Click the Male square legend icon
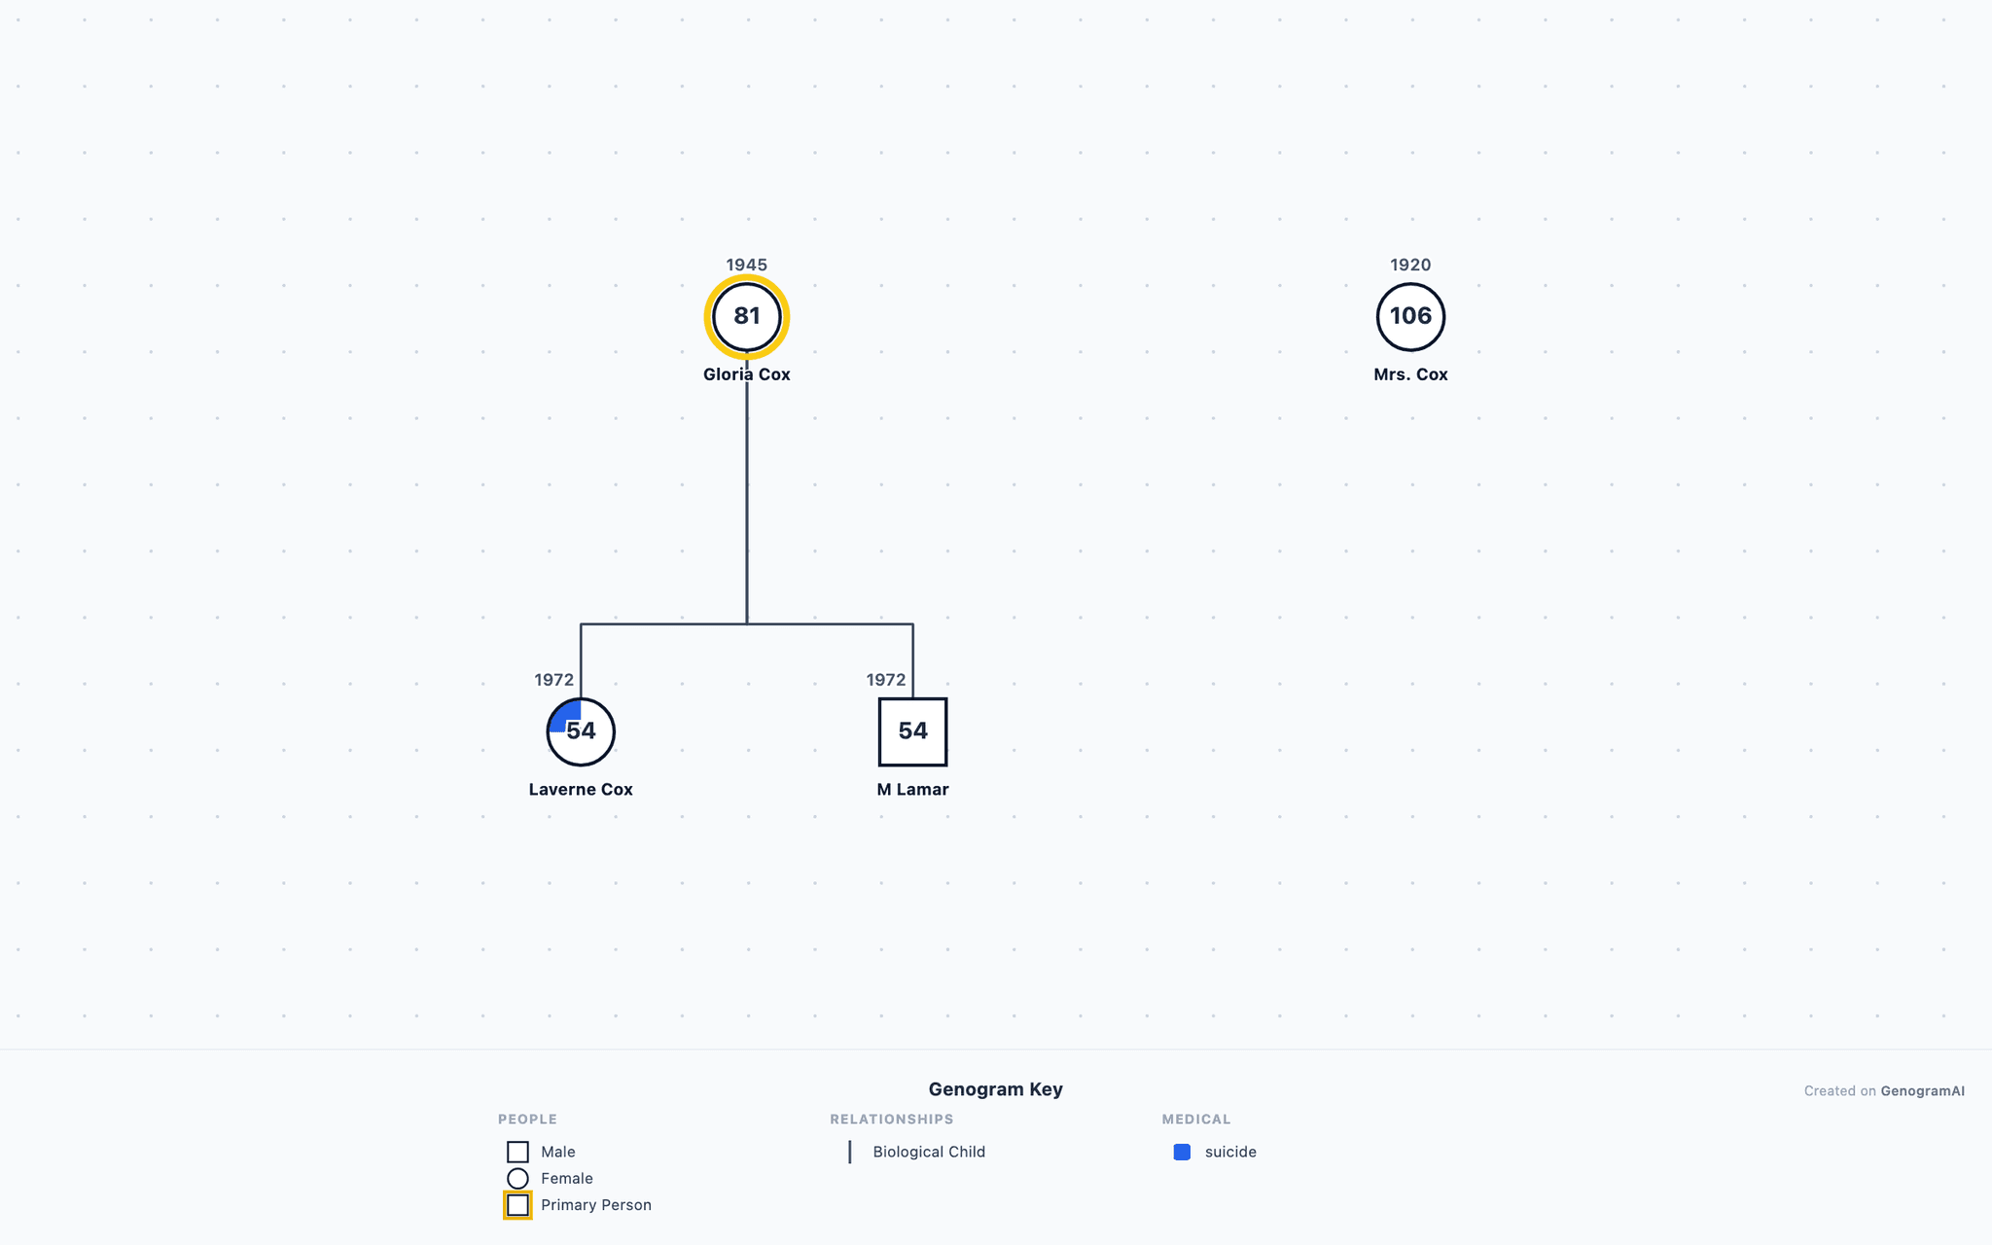The image size is (1992, 1245). click(517, 1152)
